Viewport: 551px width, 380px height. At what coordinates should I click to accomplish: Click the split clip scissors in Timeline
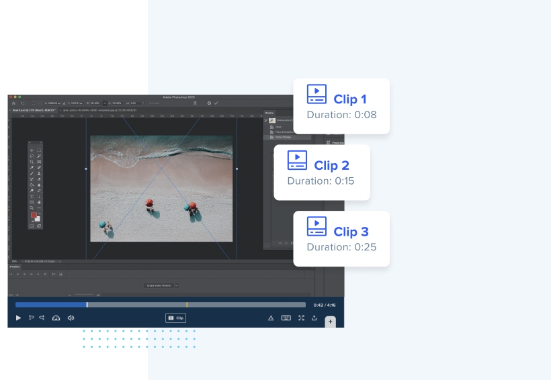pyautogui.click(x=53, y=274)
